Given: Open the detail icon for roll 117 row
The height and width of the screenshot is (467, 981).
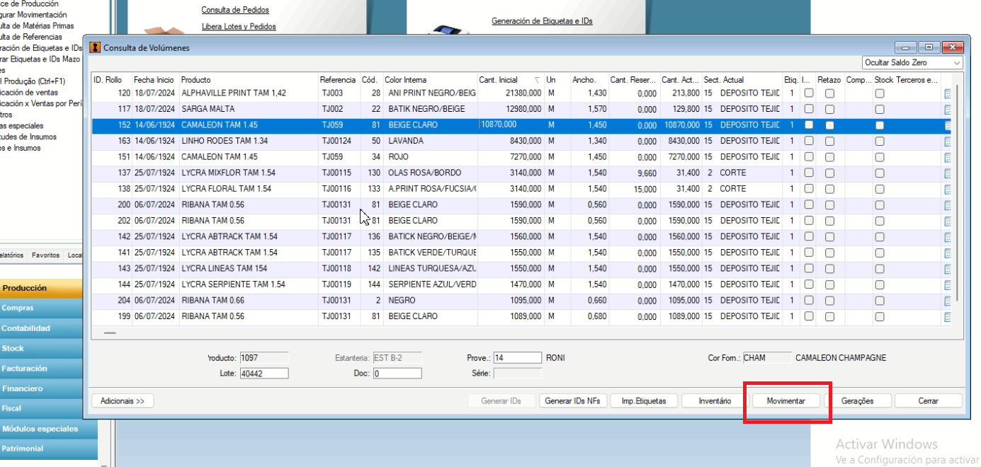Looking at the screenshot, I should coord(948,109).
